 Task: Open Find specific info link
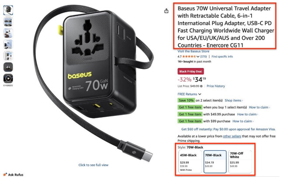222,57
